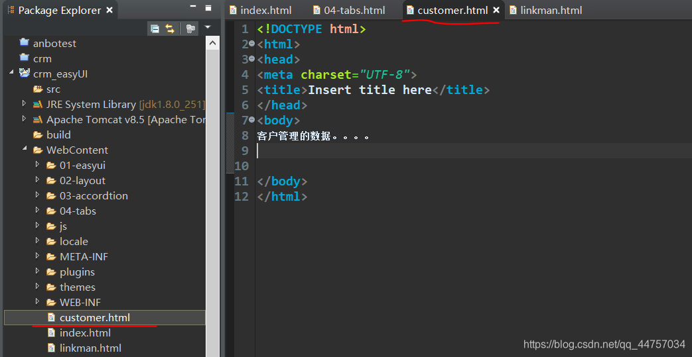Expand the META-INF folder
Viewport: 692px width, 357px height.
coord(38,256)
